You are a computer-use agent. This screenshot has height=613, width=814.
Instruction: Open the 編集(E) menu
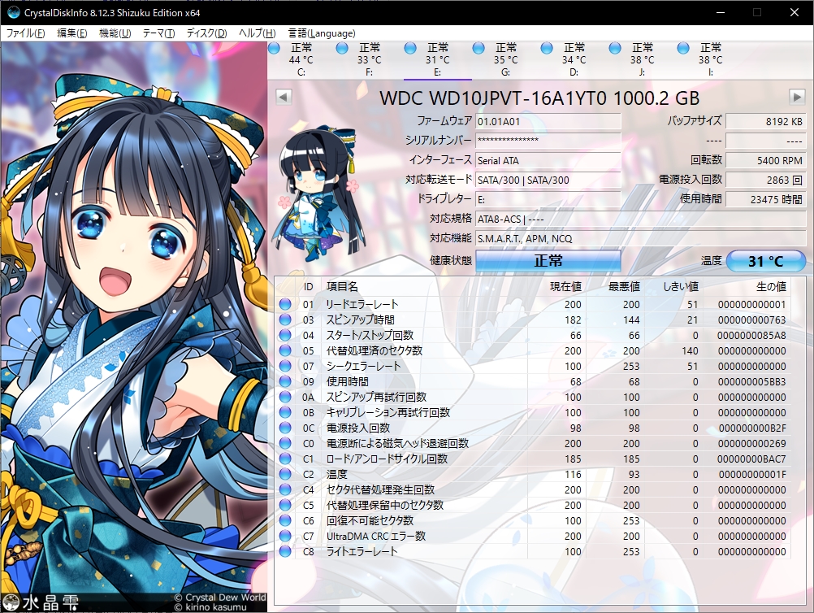pos(71,33)
